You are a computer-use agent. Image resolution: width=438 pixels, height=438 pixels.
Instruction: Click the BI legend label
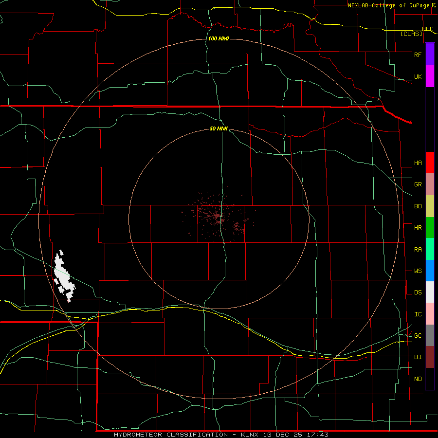coord(418,357)
